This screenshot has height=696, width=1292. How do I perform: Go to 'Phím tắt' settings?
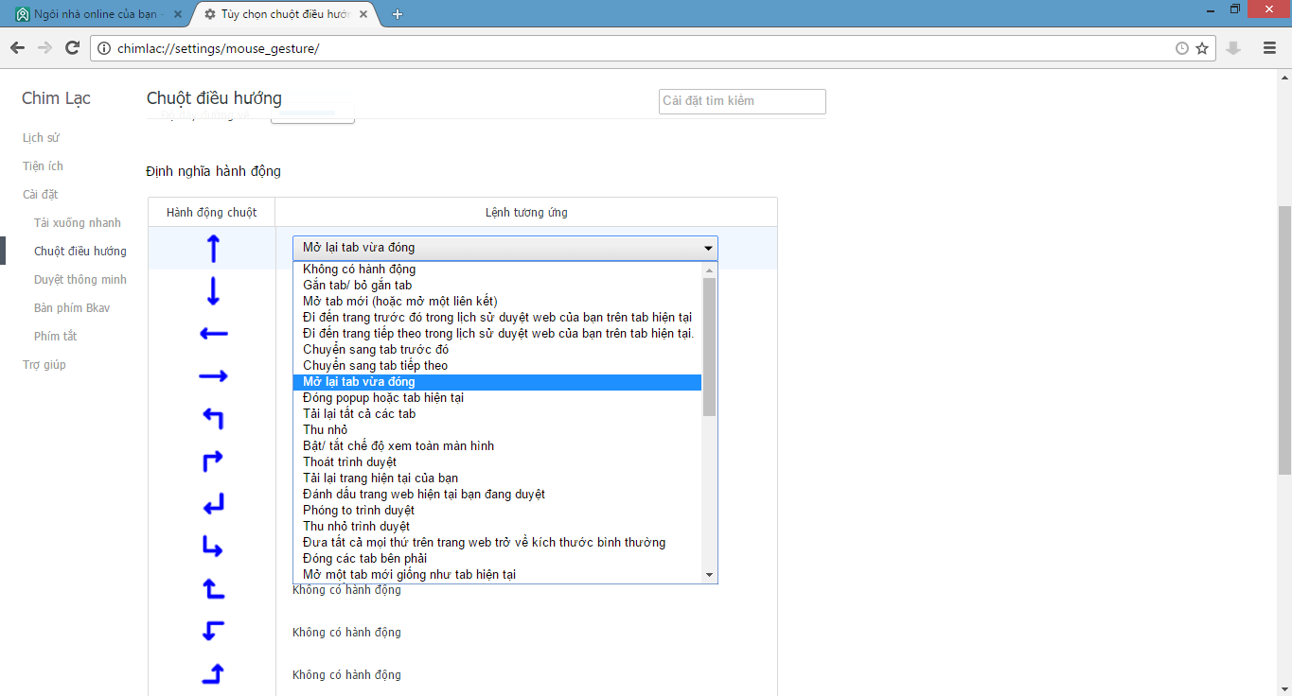[x=56, y=337]
